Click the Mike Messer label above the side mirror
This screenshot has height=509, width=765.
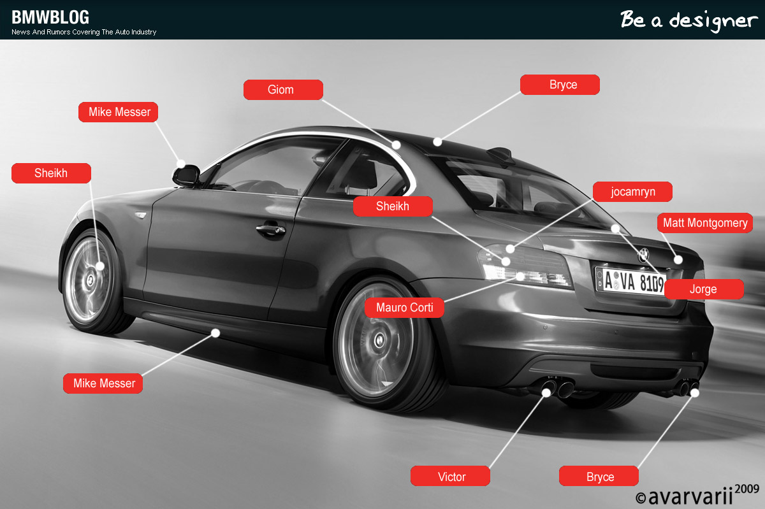coord(119,112)
